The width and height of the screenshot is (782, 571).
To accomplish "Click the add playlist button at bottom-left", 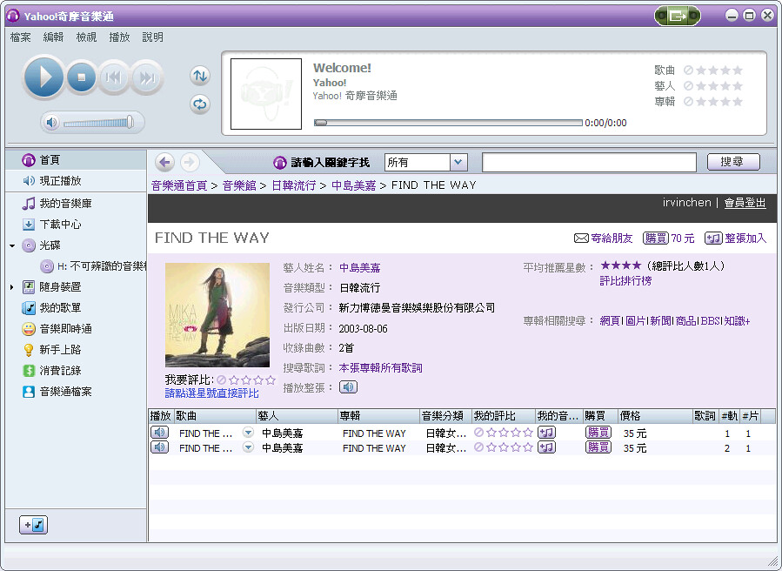I will tap(35, 525).
